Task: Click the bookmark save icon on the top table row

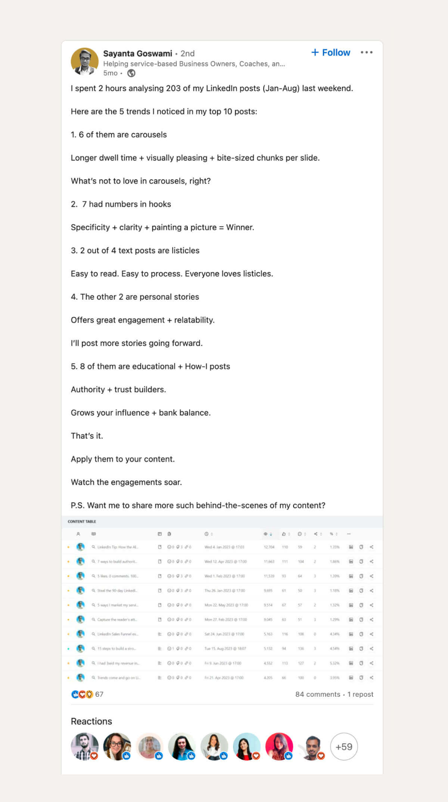Action: pyautogui.click(x=351, y=546)
